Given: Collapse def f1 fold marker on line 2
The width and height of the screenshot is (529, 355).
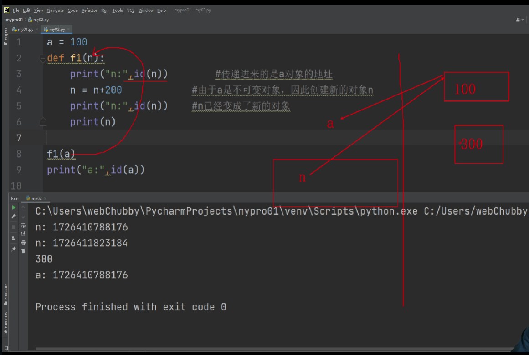Looking at the screenshot, I should pos(42,58).
